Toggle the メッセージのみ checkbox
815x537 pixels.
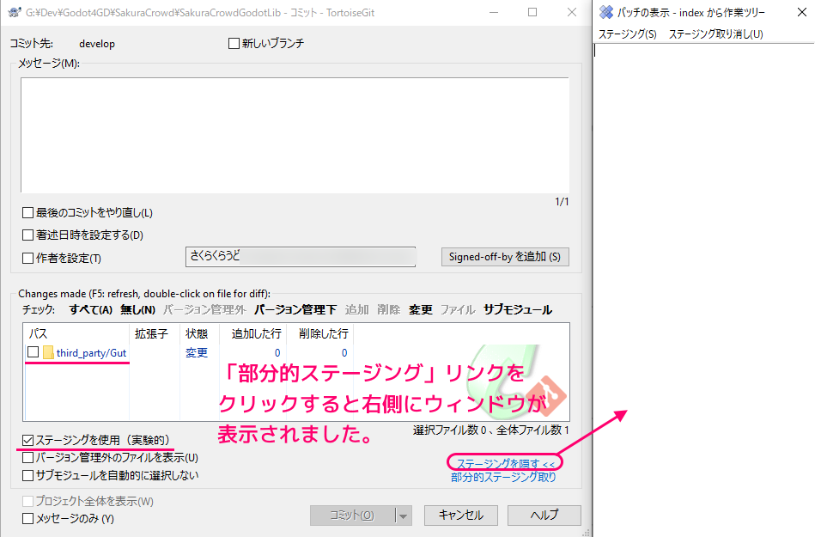coord(28,518)
